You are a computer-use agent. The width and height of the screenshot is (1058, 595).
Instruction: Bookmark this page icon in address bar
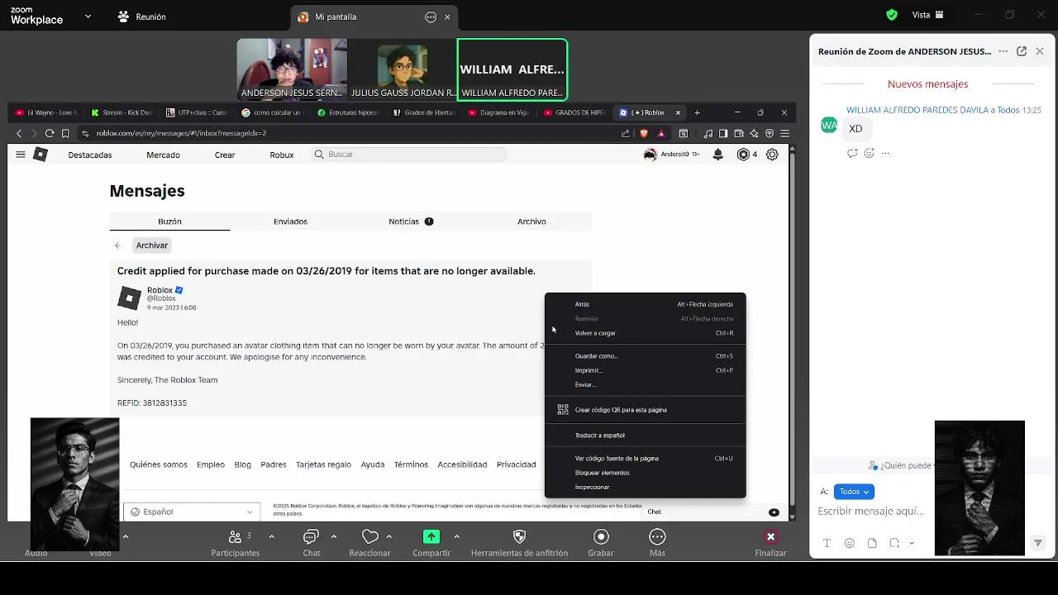point(65,133)
